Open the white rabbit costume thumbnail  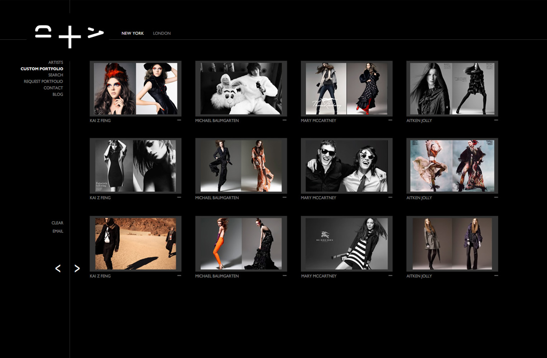(241, 89)
